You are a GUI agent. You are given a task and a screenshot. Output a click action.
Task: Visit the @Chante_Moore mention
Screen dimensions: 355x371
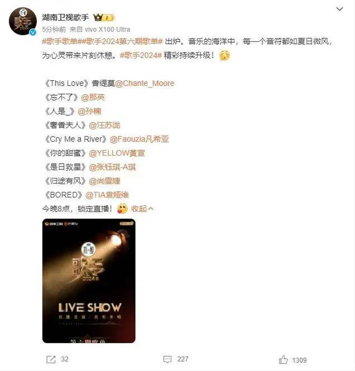[x=145, y=83]
